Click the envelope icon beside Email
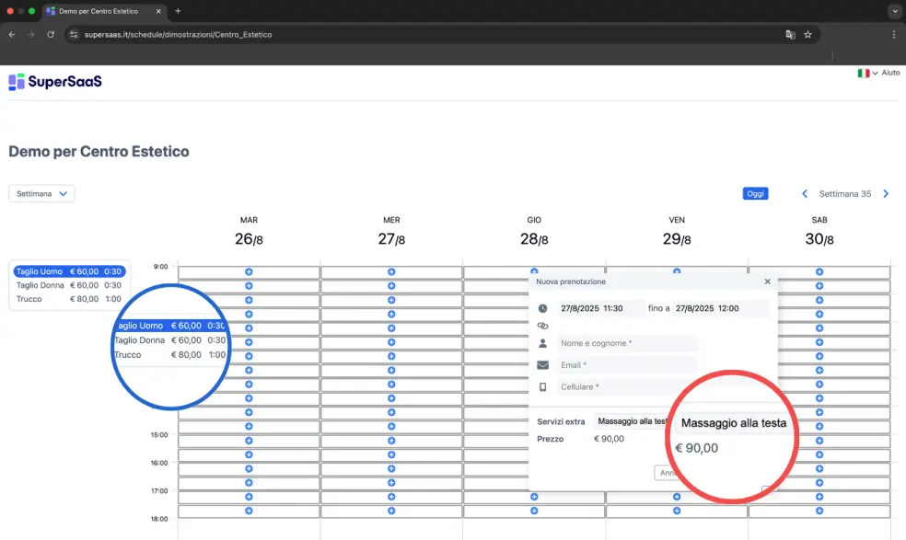Viewport: 906px width, 540px height. pos(542,365)
